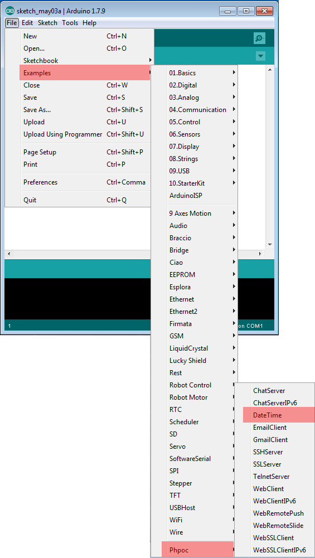315x558 pixels.
Task: Click editor horizontal scrollbar left arrow
Action: [x=9, y=254]
